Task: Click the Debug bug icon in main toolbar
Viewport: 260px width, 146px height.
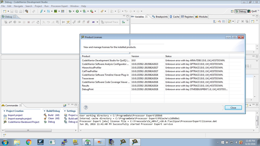Action: (x=70, y=11)
